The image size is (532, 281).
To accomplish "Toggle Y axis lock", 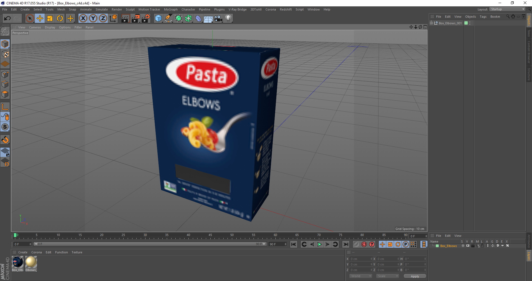I will pyautogui.click(x=93, y=19).
